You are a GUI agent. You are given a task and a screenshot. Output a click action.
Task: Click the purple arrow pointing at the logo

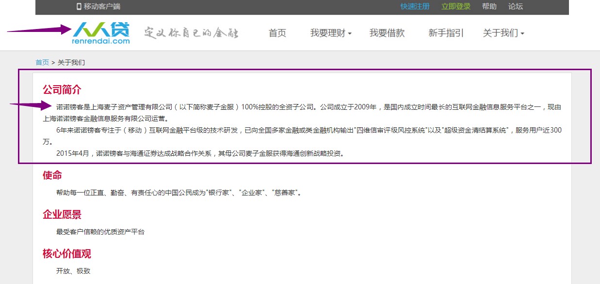pos(39,30)
